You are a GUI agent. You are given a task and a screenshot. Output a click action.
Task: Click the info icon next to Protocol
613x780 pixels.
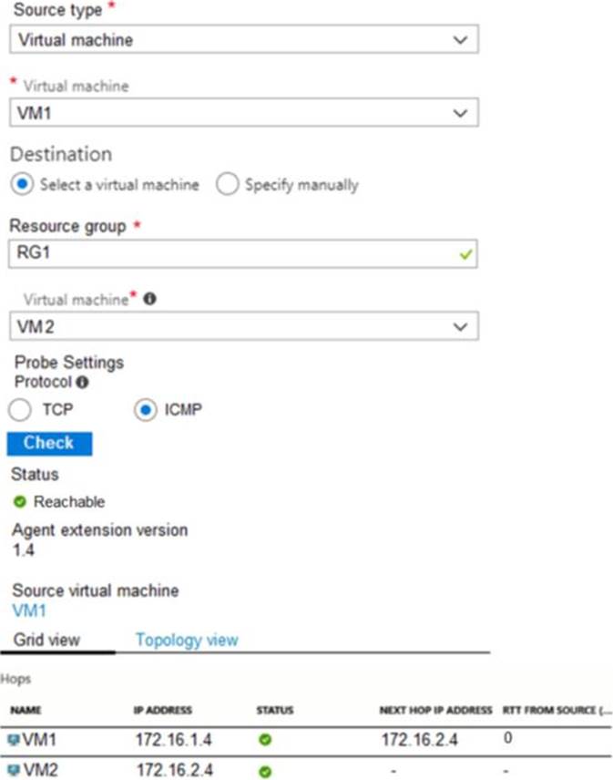(x=83, y=382)
